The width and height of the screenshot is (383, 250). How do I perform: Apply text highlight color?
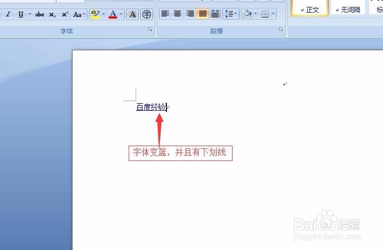pos(95,14)
